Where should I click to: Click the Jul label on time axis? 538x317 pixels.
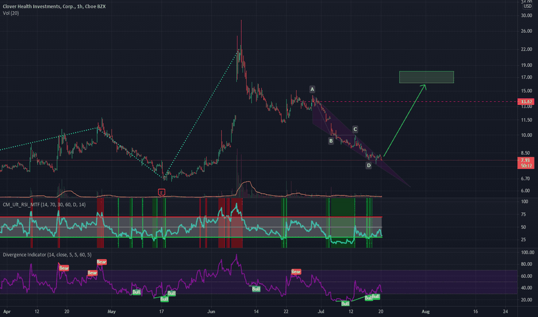coord(321,311)
